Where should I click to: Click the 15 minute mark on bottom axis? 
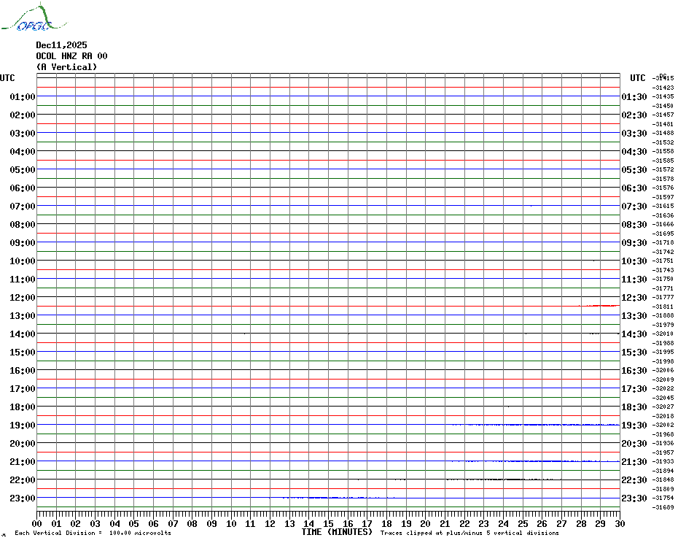[x=328, y=523]
